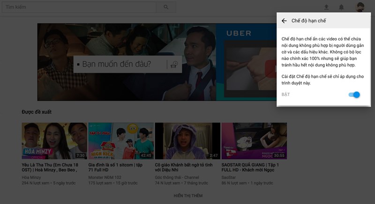This screenshot has height=204, width=375.
Task: Click the Uber banner video preview
Action: point(250,68)
